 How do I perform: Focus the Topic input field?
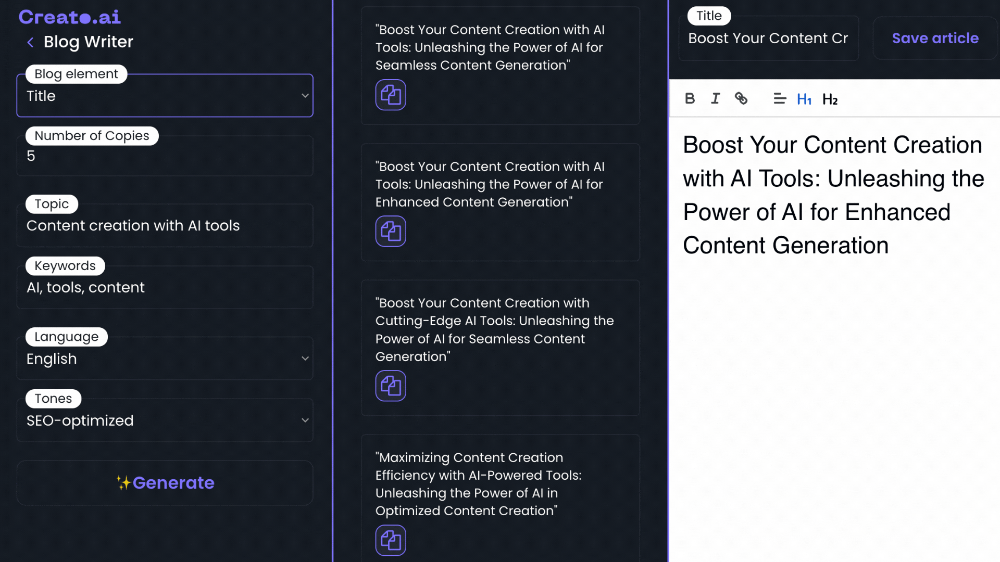pyautogui.click(x=165, y=225)
